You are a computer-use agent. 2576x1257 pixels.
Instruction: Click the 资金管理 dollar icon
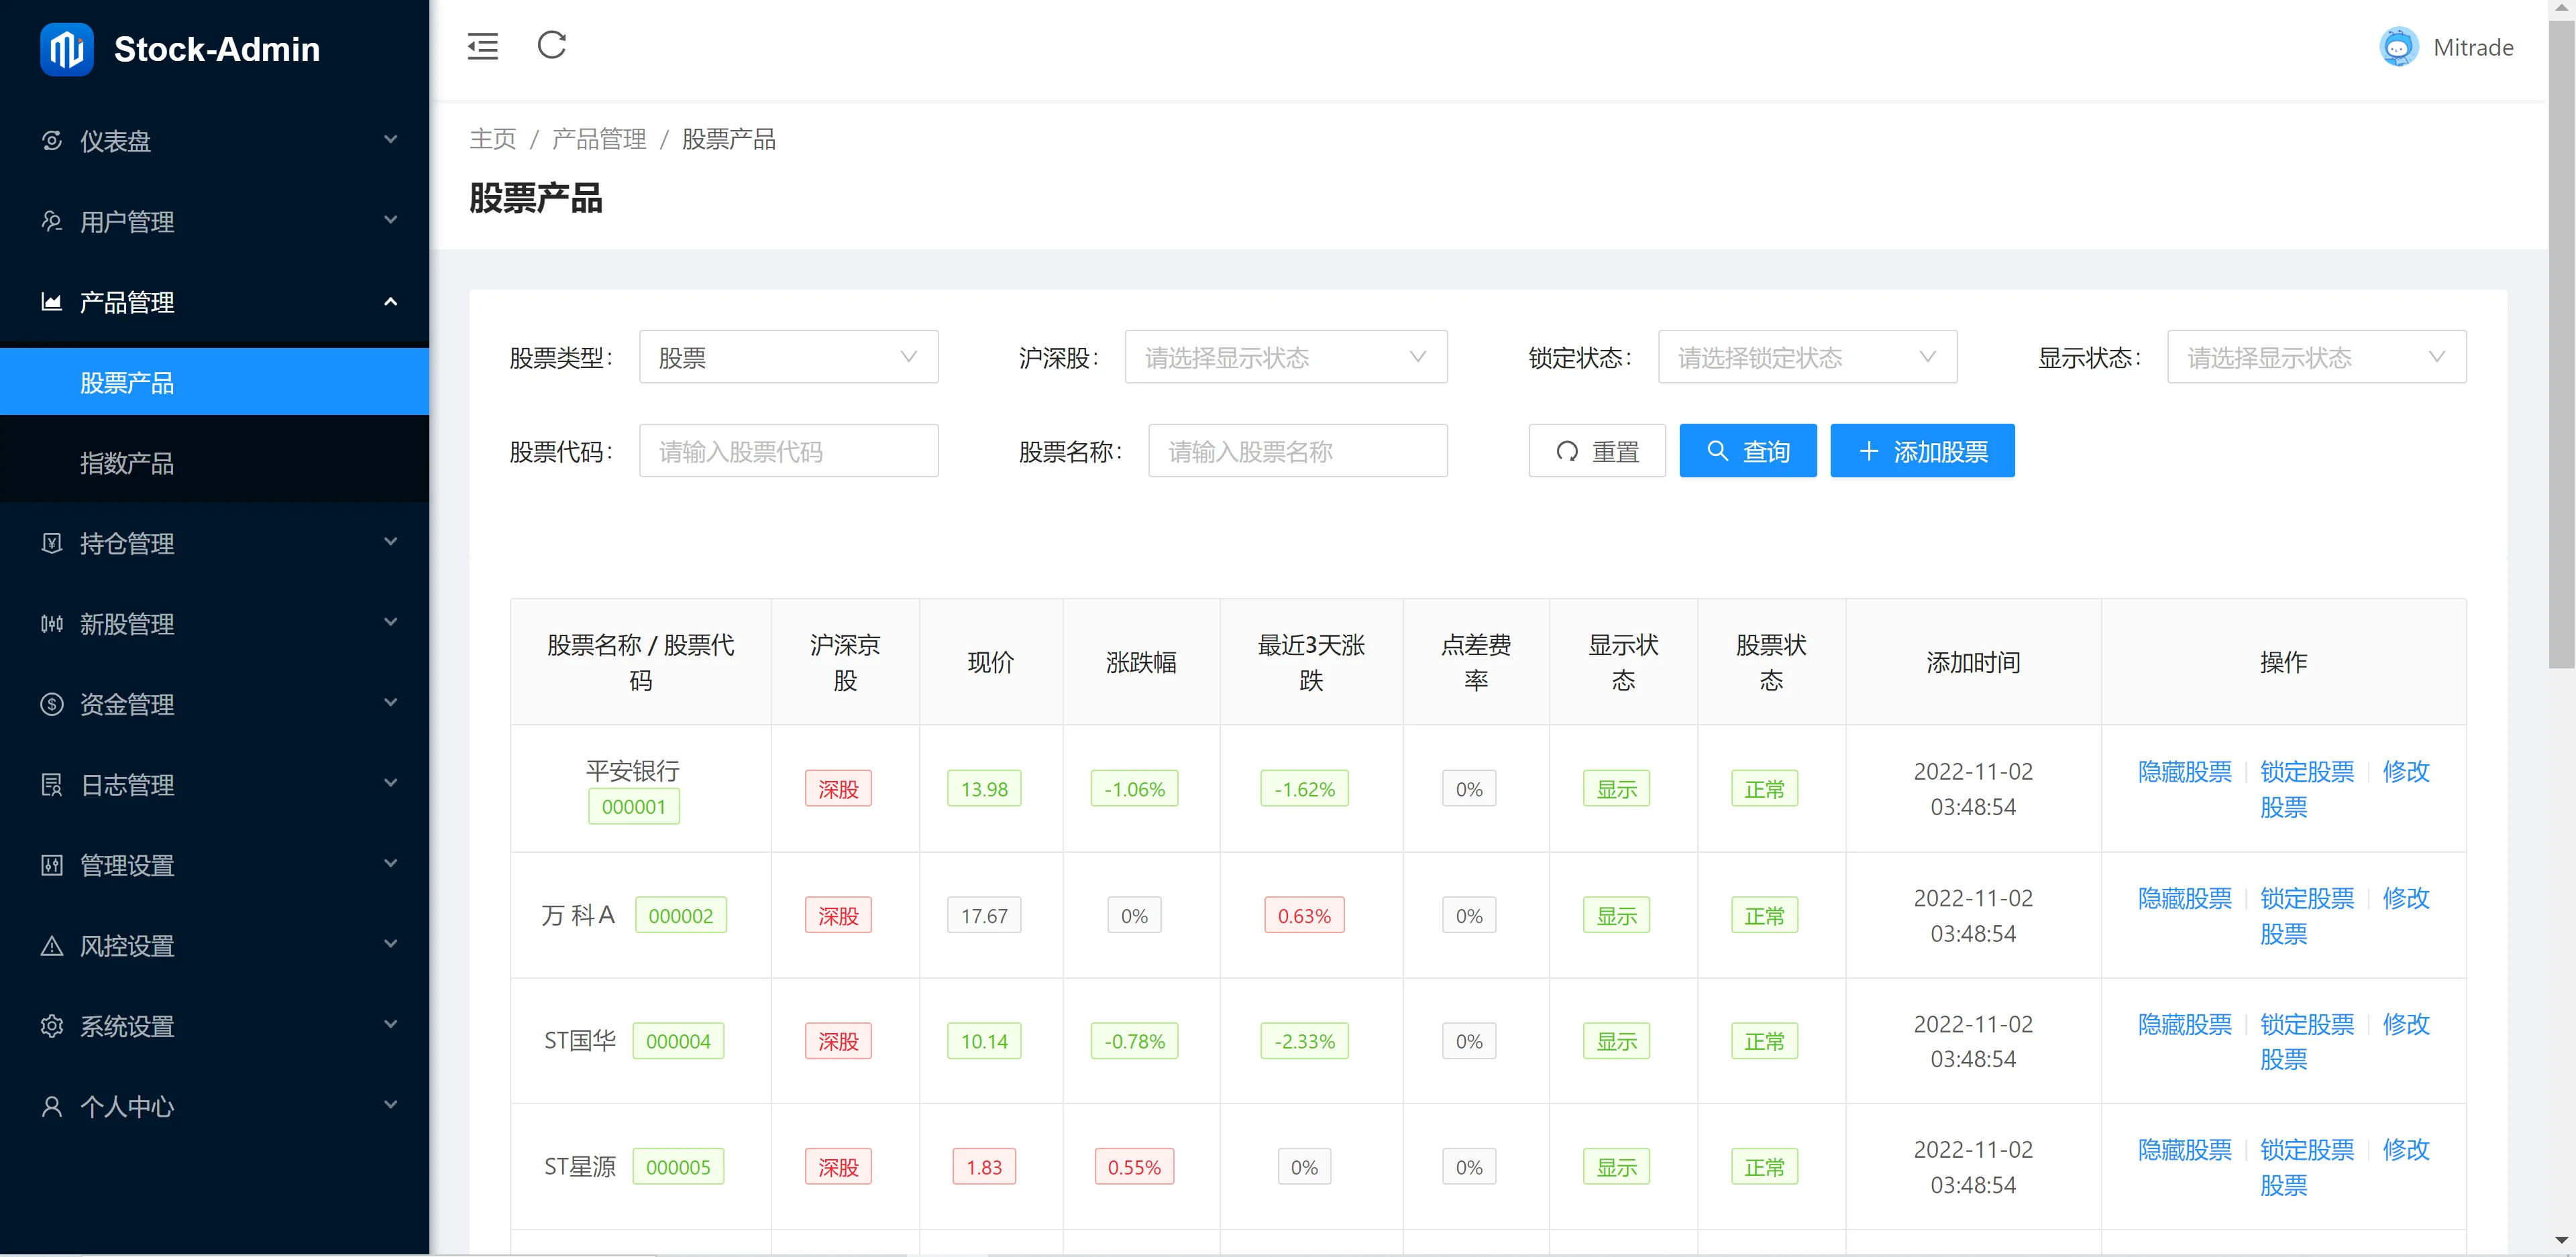pyautogui.click(x=52, y=705)
